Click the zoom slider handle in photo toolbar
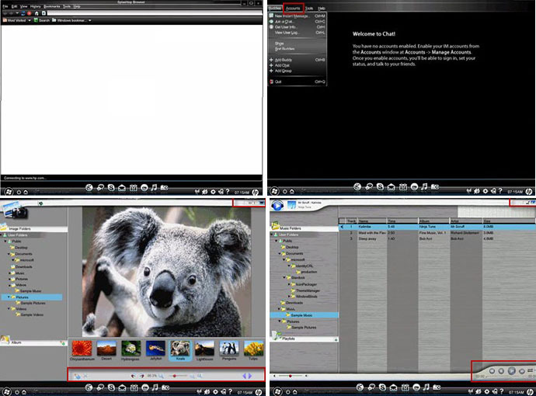This screenshot has height=396, width=536. (x=175, y=376)
